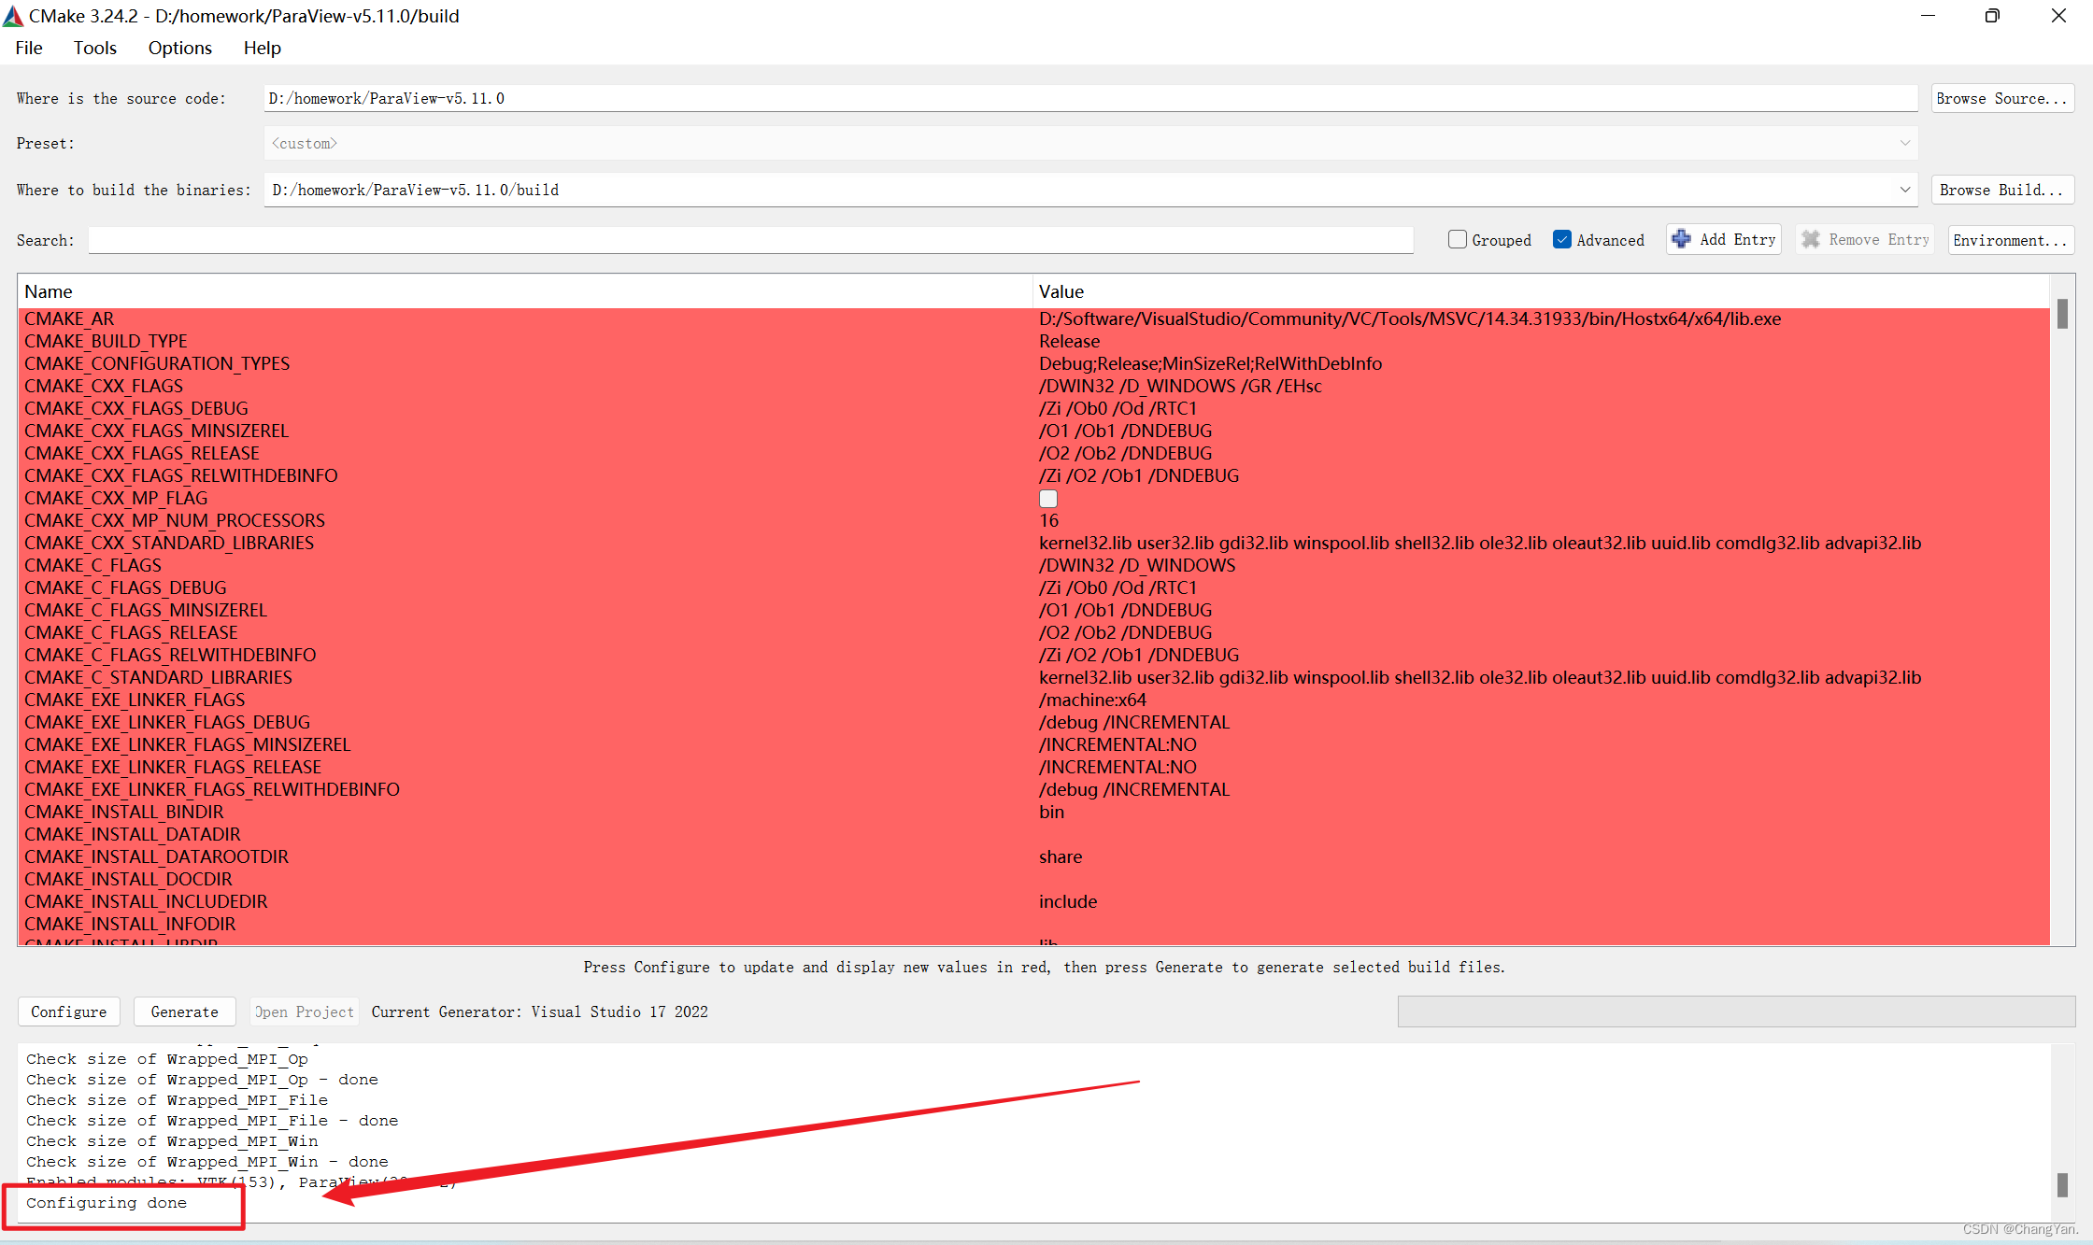Click the source code path field
2093x1245 pixels.
click(x=1090, y=98)
